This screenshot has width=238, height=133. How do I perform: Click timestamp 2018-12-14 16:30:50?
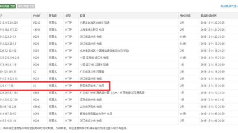(212, 65)
